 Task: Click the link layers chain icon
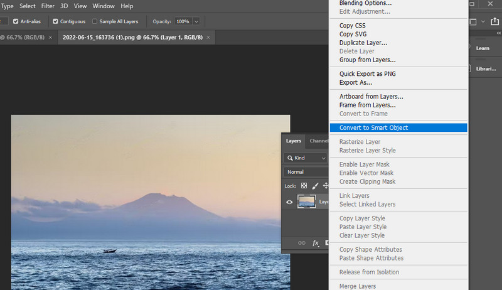click(302, 242)
